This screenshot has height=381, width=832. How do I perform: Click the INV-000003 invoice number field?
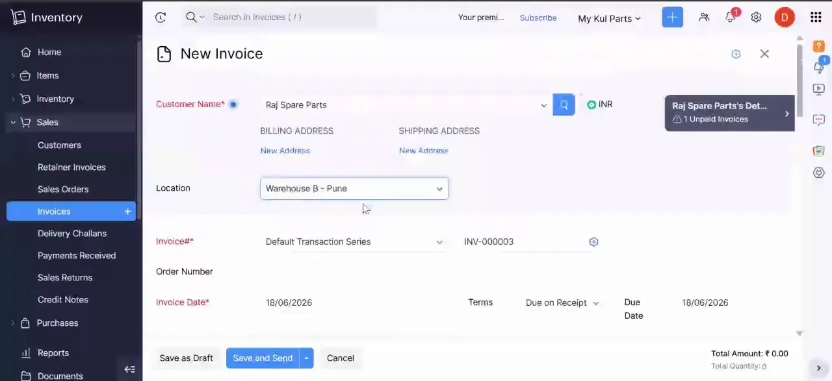pyautogui.click(x=520, y=241)
